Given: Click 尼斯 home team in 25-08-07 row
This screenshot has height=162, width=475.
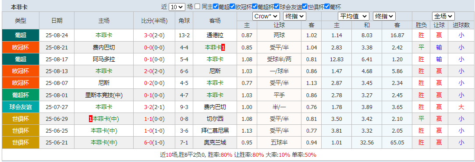Looking at the screenshot, I should point(104,83).
